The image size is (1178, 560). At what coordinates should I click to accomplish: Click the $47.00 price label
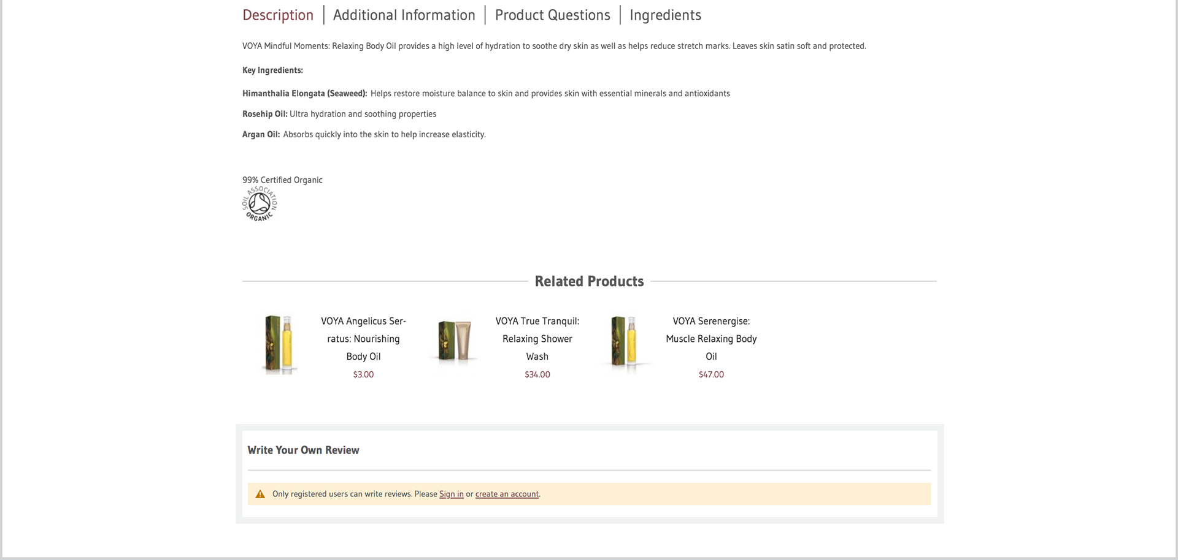tap(711, 374)
